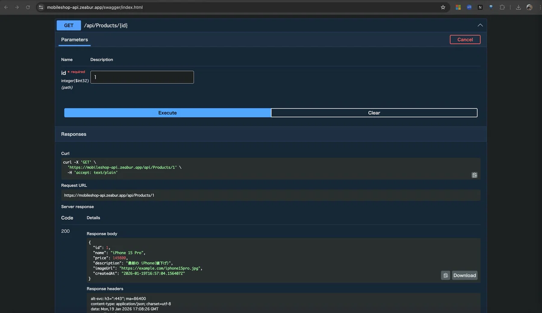Click the date response header line
Image resolution: width=542 pixels, height=313 pixels.
pos(125,309)
